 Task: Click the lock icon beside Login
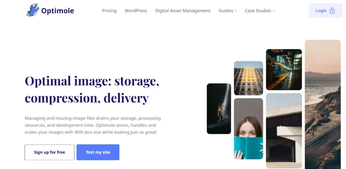click(x=332, y=10)
